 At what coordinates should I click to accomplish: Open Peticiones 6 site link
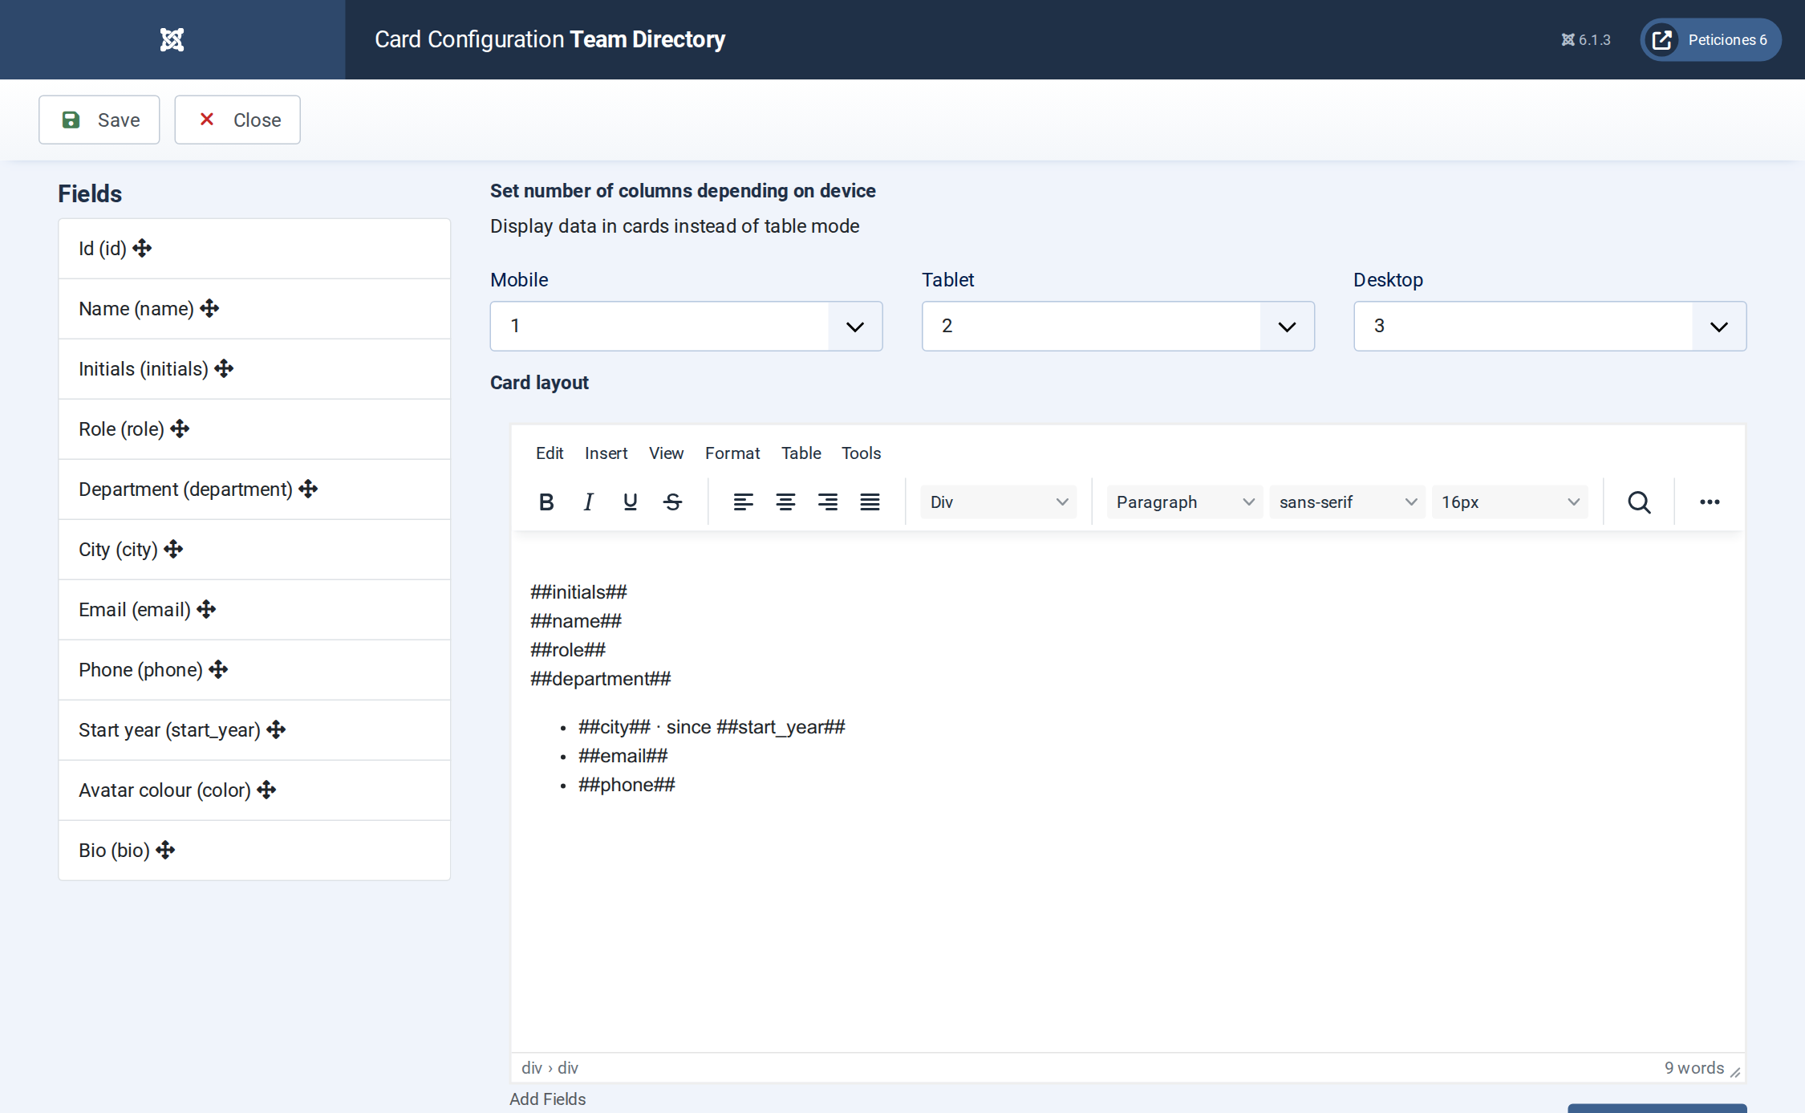click(x=1710, y=39)
